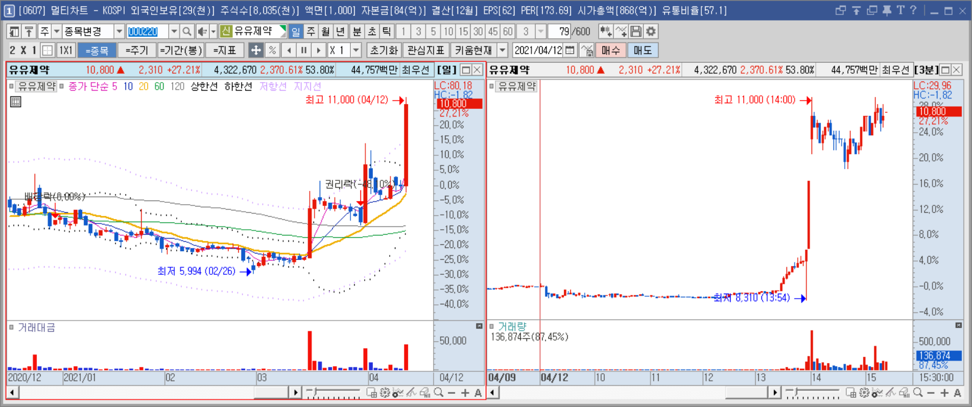Click the zoom-in plus icon under 3-minute chart

coord(944,393)
